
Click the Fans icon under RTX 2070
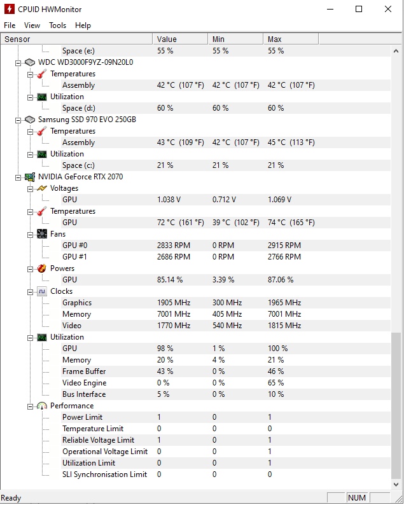click(x=42, y=234)
